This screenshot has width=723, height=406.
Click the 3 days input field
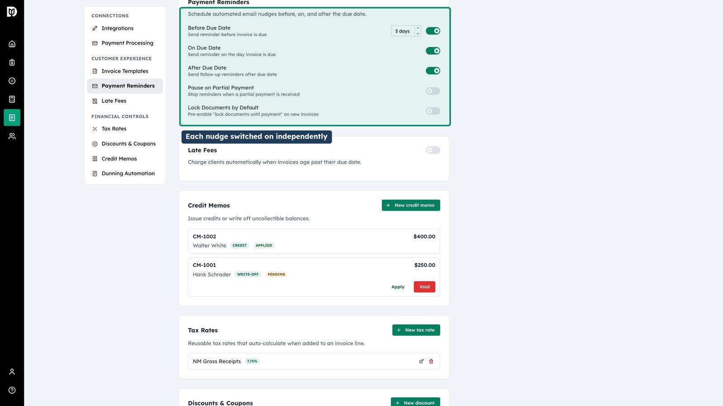click(x=403, y=31)
